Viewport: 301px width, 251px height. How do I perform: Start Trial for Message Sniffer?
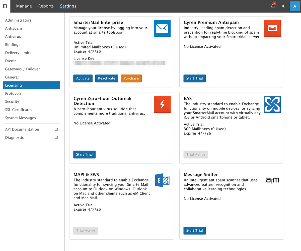195,230
